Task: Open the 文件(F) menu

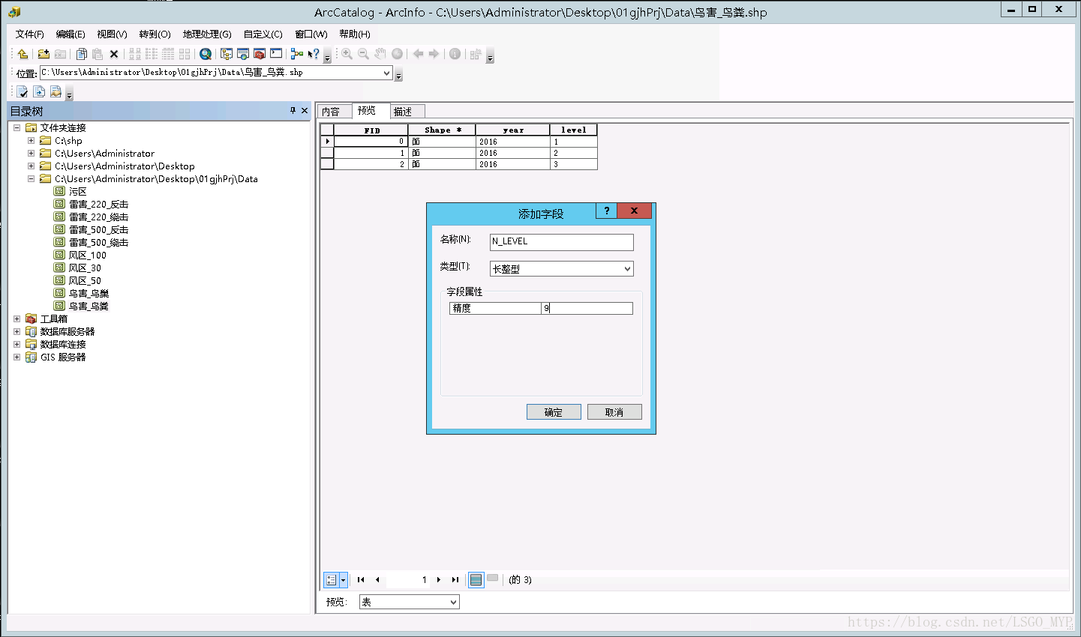Action: click(30, 34)
